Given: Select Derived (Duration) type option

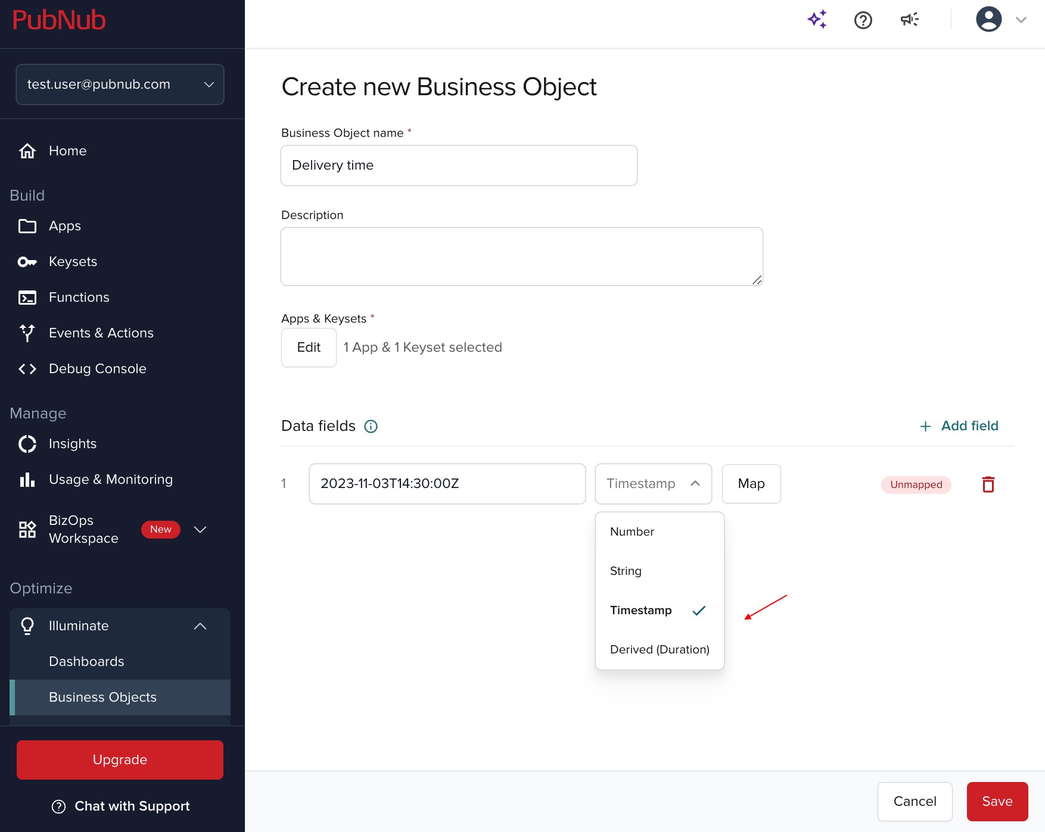Looking at the screenshot, I should [x=660, y=650].
